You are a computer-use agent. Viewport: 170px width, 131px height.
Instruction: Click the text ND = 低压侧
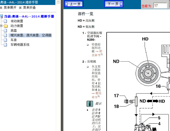[x=86, y=27]
